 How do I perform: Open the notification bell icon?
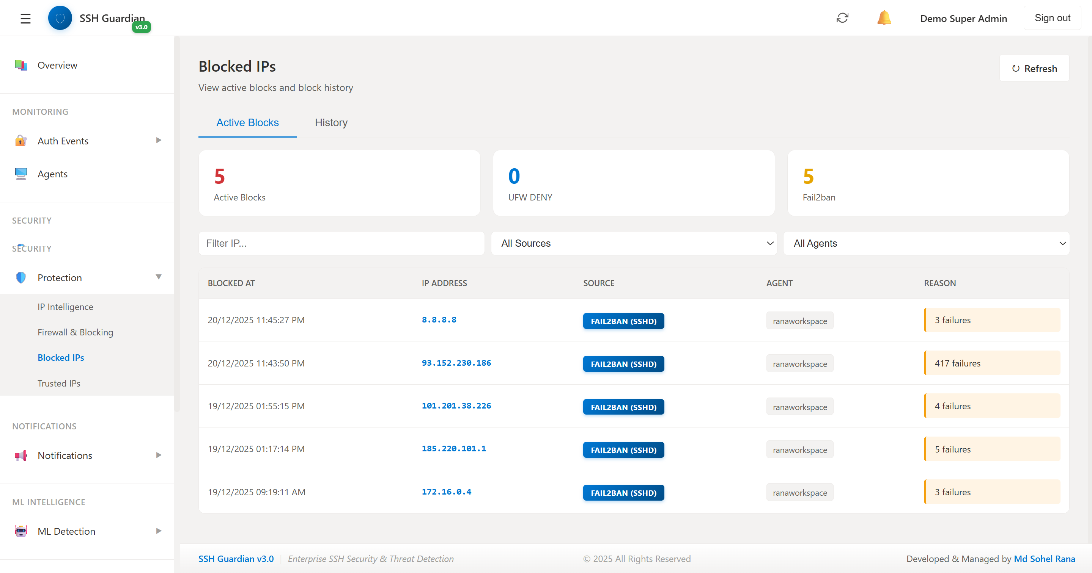coord(884,18)
